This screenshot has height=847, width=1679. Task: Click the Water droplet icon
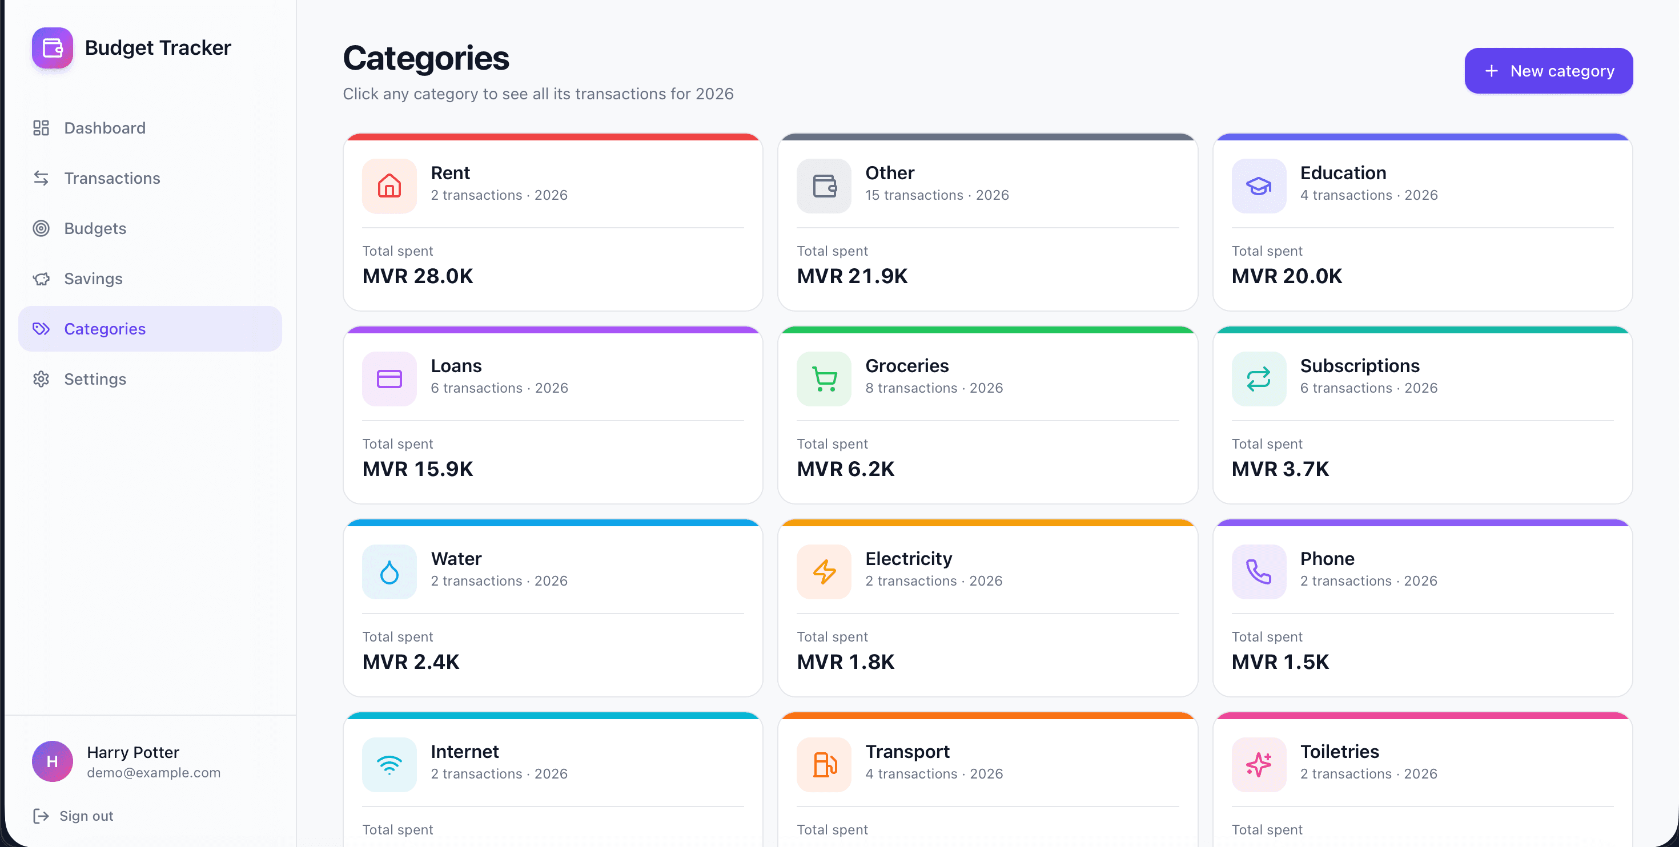389,571
